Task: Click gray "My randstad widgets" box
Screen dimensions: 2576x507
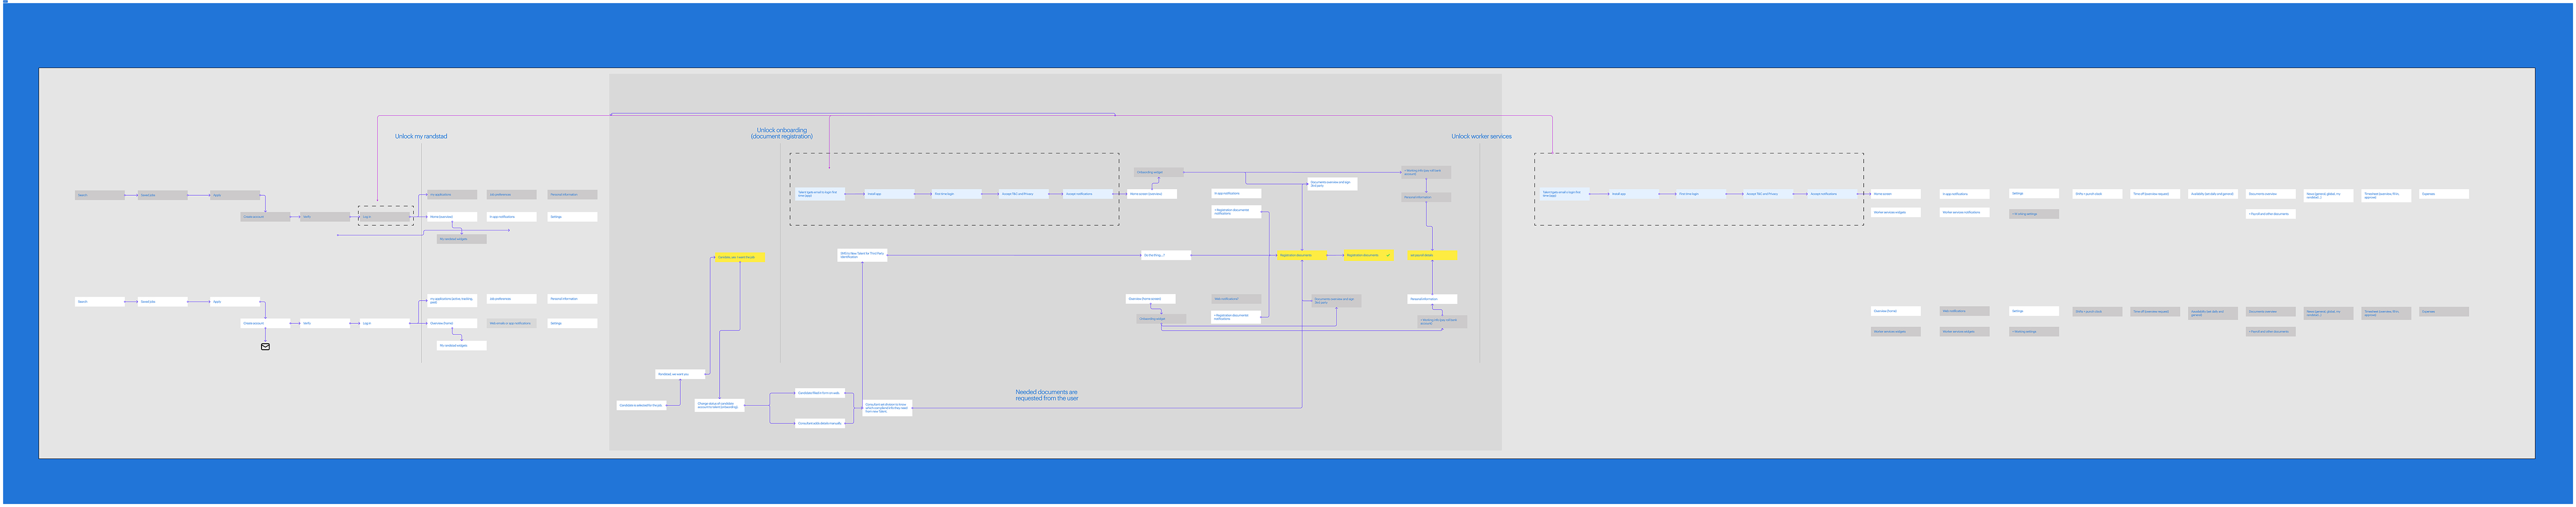Action: pyautogui.click(x=462, y=239)
